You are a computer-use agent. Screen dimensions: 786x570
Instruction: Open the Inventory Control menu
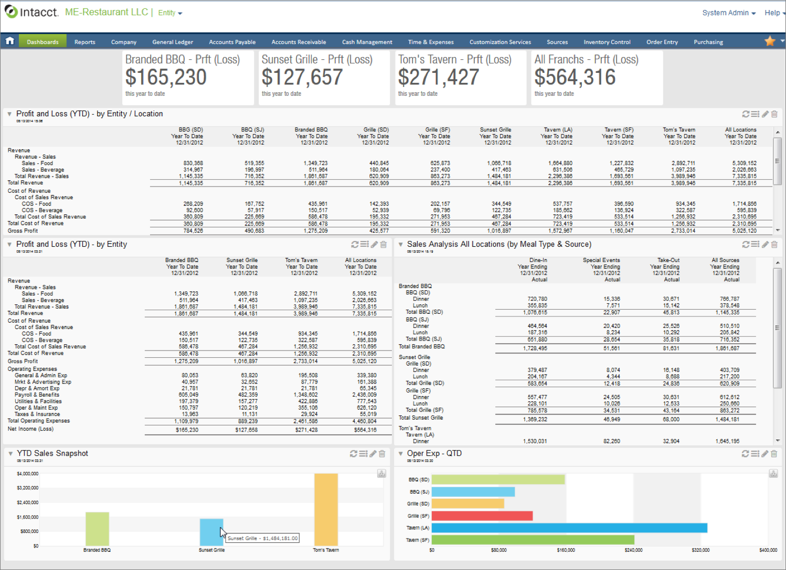[607, 42]
